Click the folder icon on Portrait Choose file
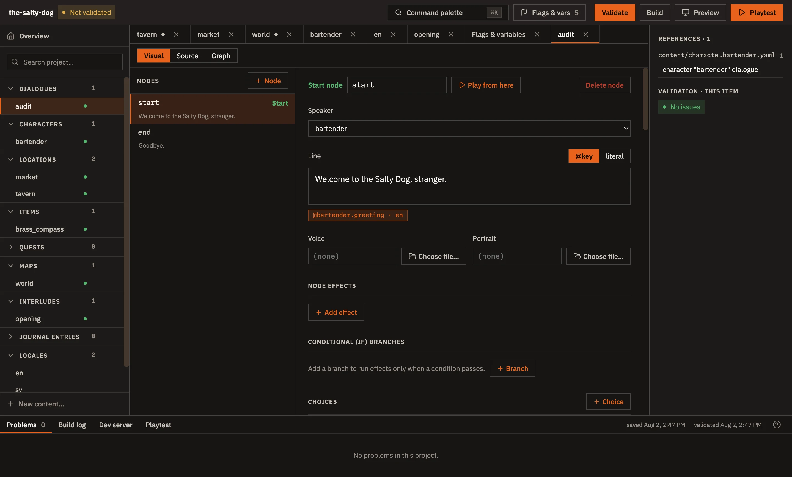This screenshot has width=792, height=477. click(x=577, y=256)
